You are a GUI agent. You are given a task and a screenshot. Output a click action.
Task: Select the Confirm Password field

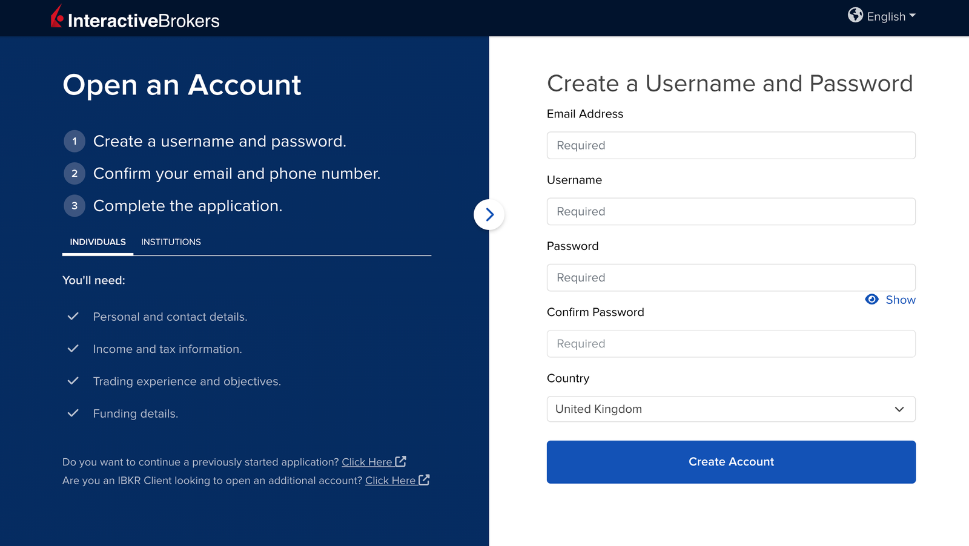730,344
